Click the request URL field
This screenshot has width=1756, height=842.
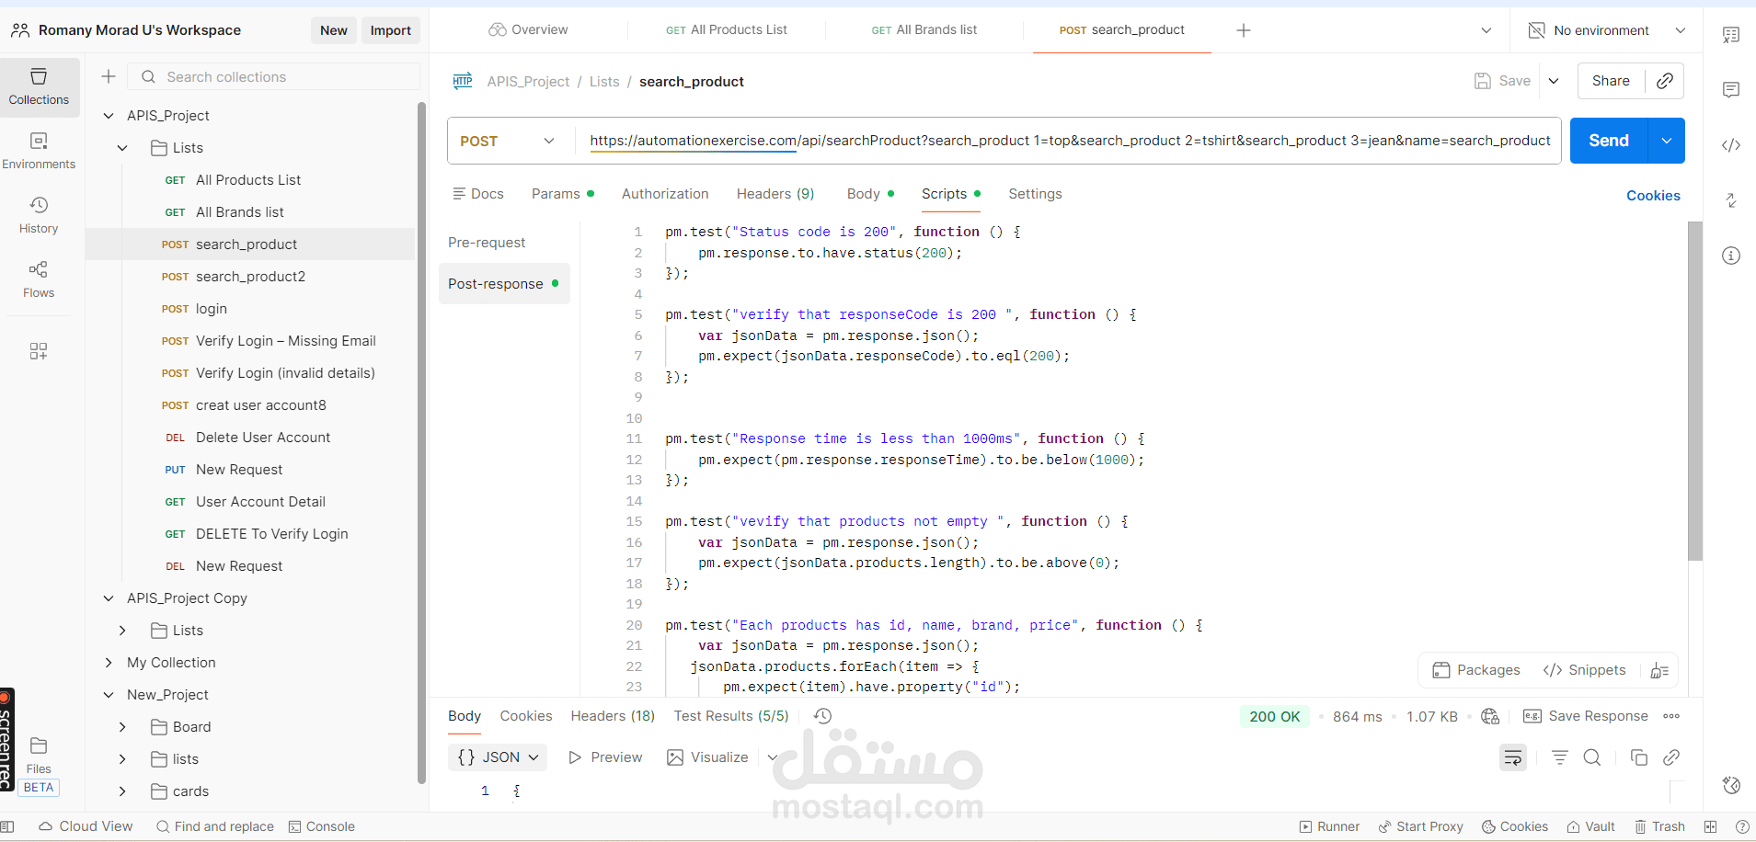pos(1070,141)
